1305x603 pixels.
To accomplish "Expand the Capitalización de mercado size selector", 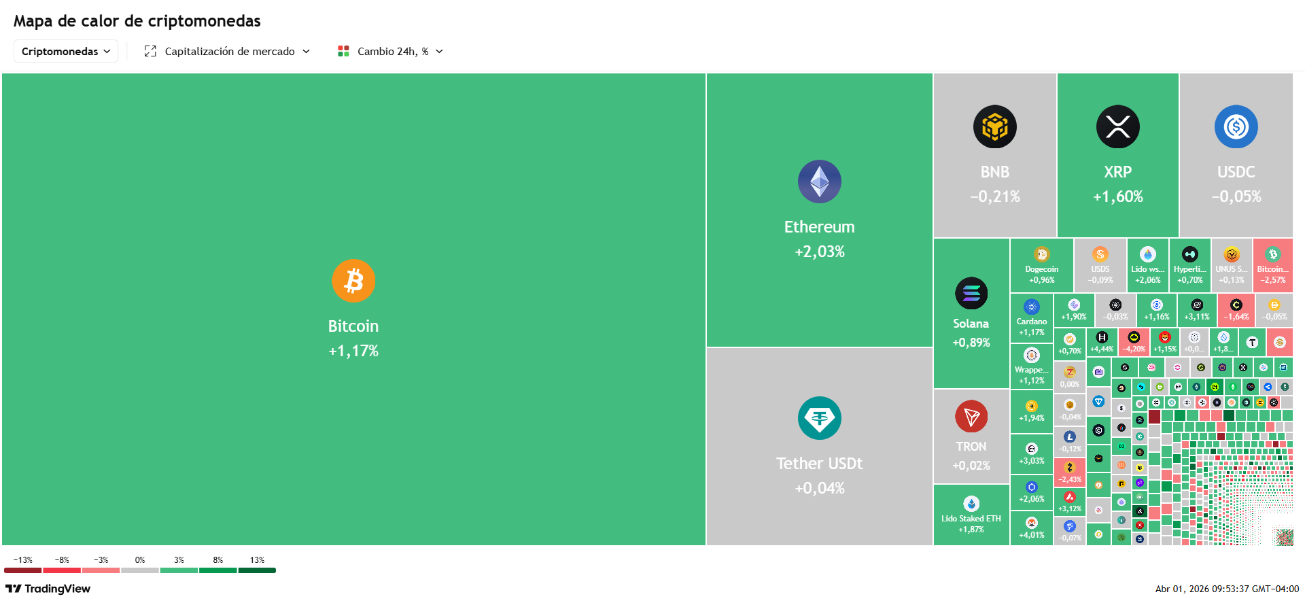I will click(x=227, y=51).
